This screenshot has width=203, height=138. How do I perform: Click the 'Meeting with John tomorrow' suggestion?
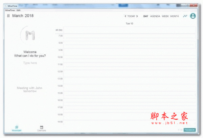(30, 89)
